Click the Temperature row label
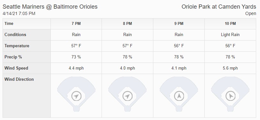 tap(17, 46)
